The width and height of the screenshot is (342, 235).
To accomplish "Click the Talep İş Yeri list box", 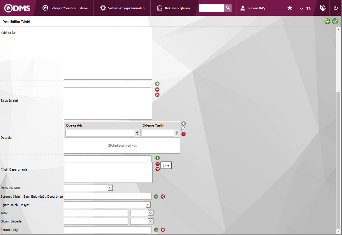I will click(108, 104).
